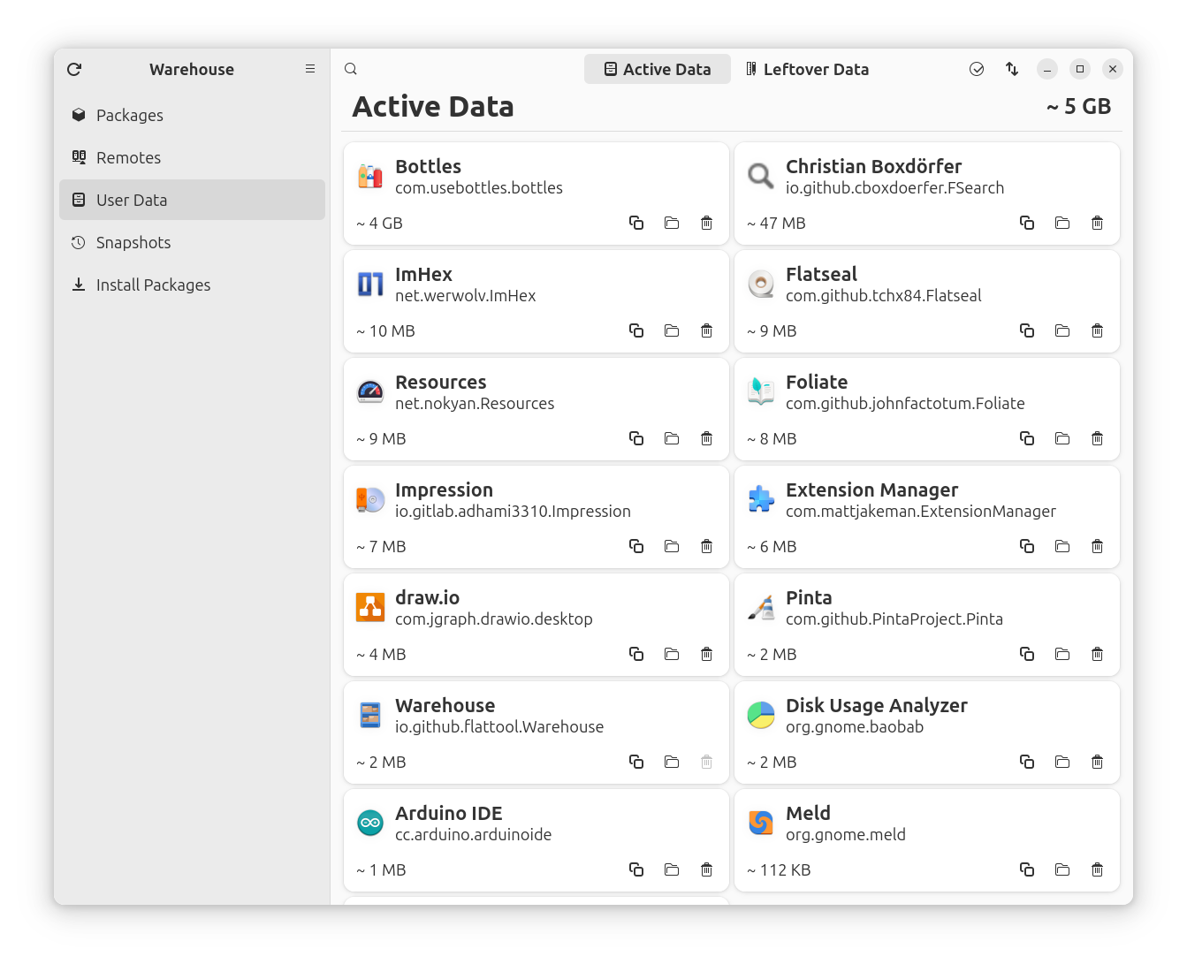Click the org.gnome.baobab identifier text
Screen dimensions: 1187x964
pyautogui.click(x=855, y=727)
